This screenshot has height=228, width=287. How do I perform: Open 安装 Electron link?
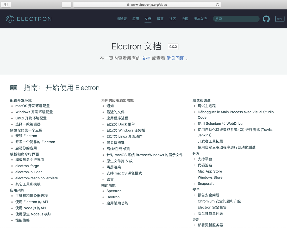[26, 136]
